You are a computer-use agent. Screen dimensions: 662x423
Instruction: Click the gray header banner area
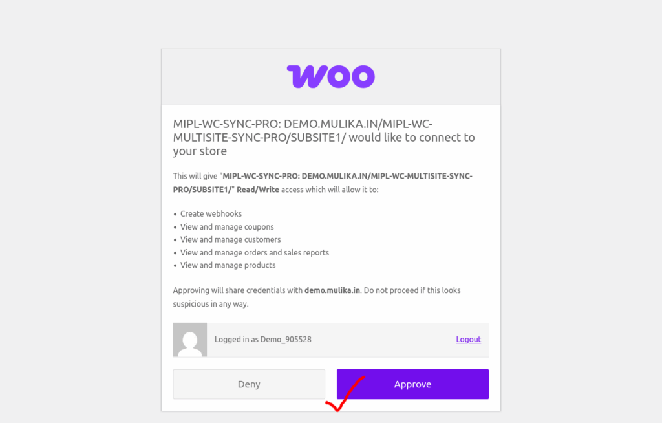click(x=330, y=77)
